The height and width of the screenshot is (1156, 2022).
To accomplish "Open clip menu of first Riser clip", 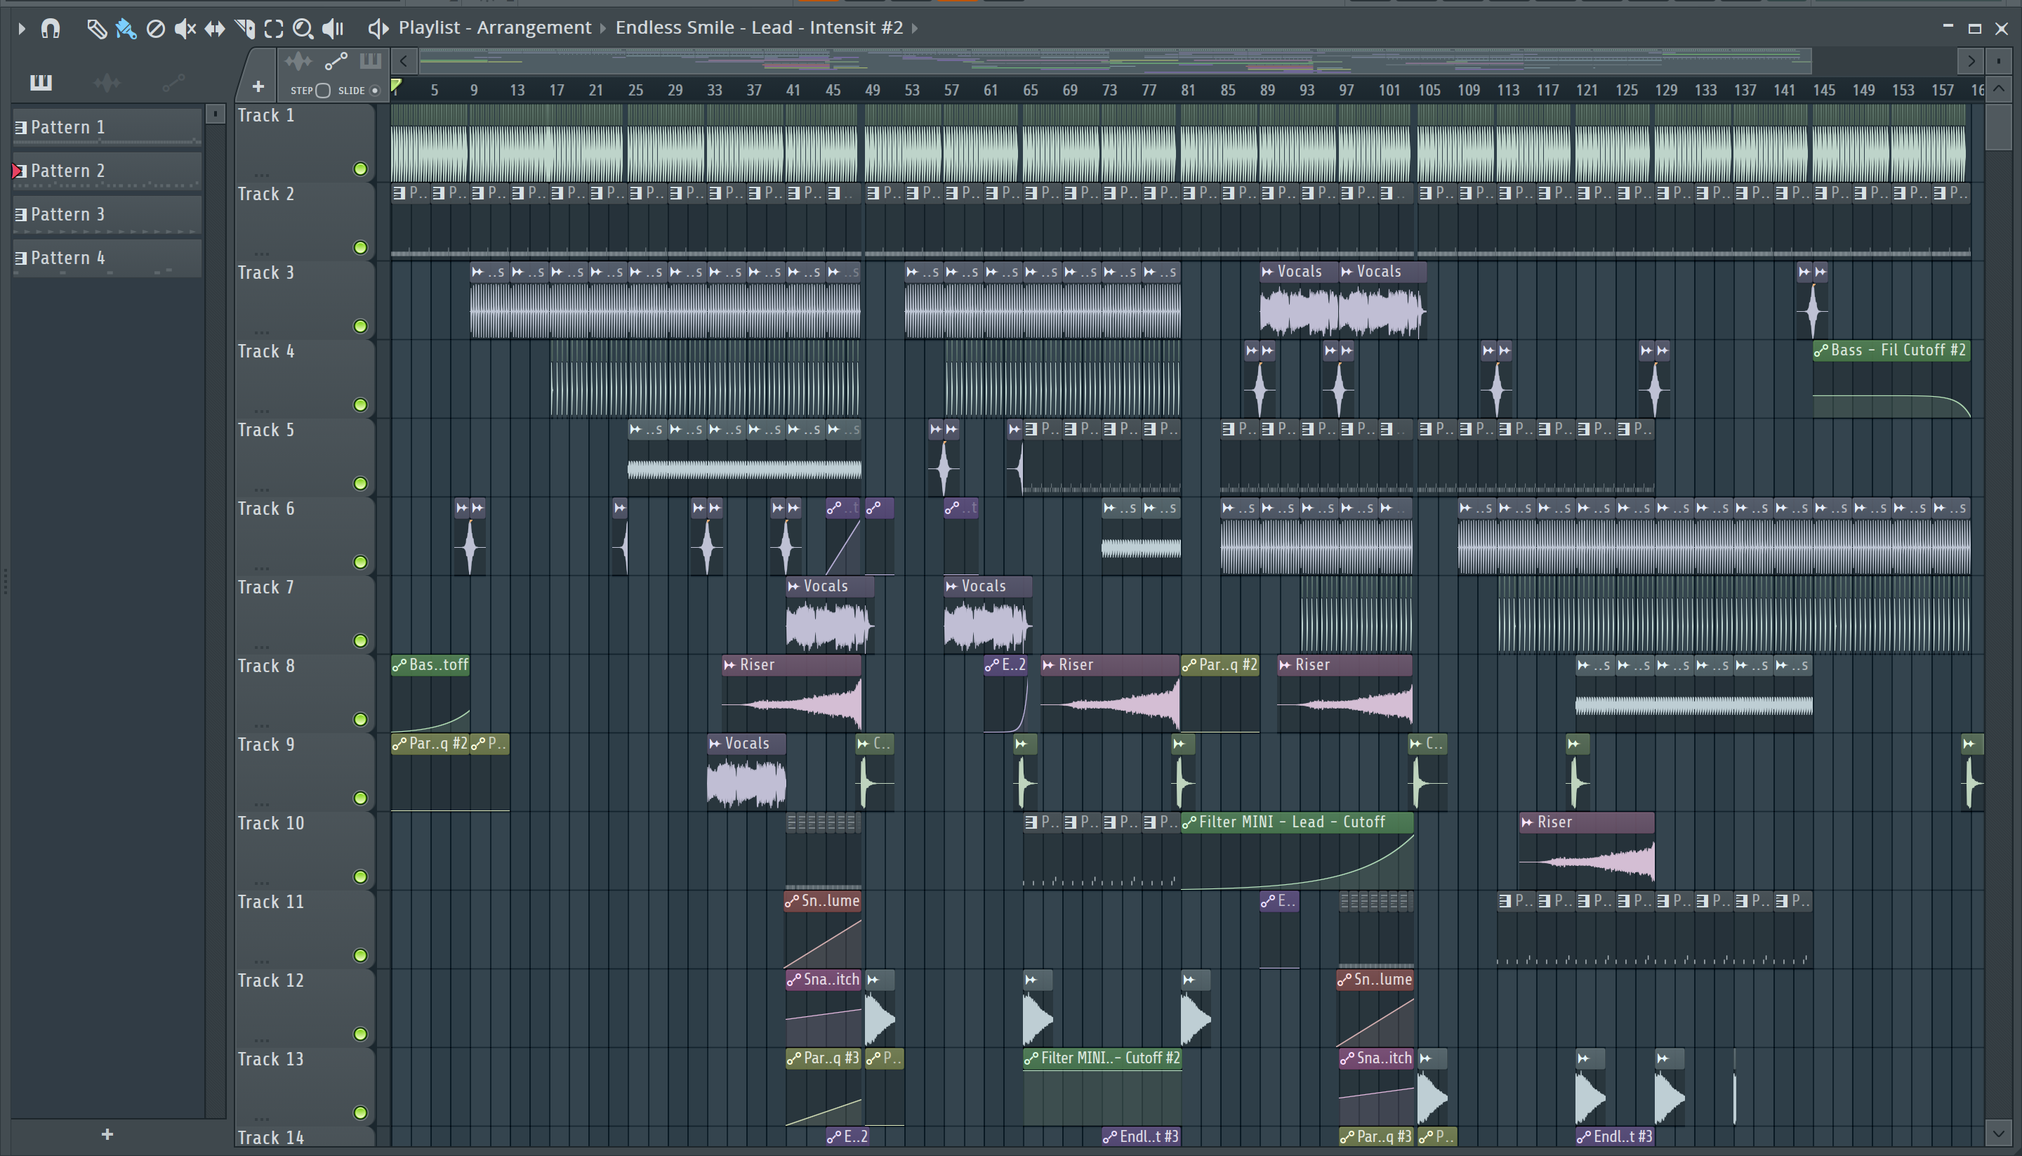I will [730, 665].
